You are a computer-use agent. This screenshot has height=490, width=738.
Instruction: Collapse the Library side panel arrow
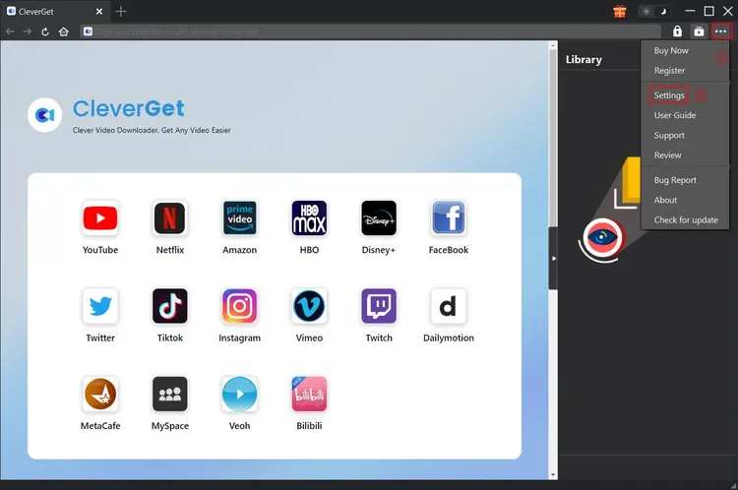tap(553, 258)
